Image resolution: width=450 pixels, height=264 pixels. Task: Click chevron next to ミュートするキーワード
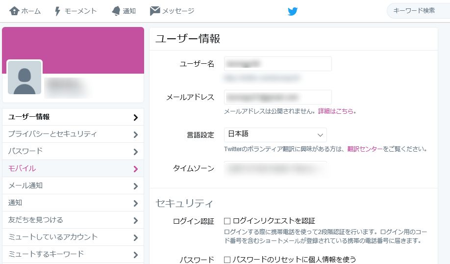pyautogui.click(x=136, y=255)
